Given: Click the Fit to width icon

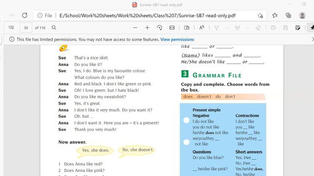Looking at the screenshot, I should click(x=172, y=28).
